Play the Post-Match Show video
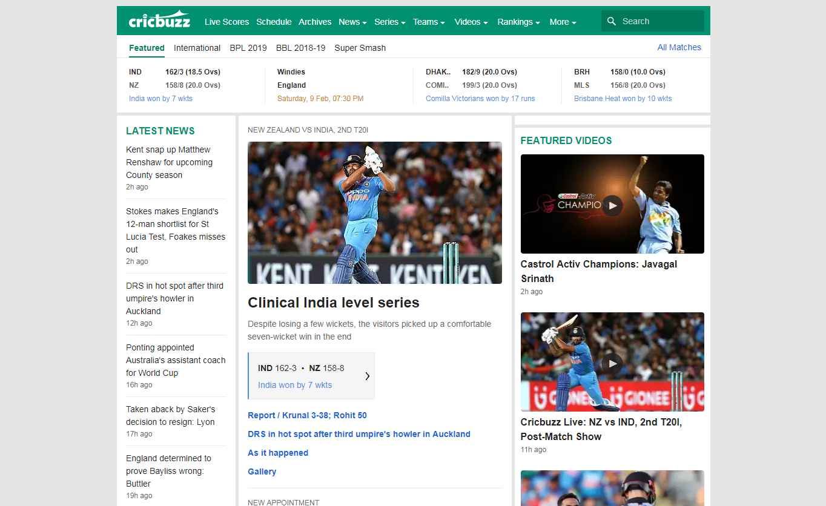Viewport: 826px width, 506px height. point(612,363)
